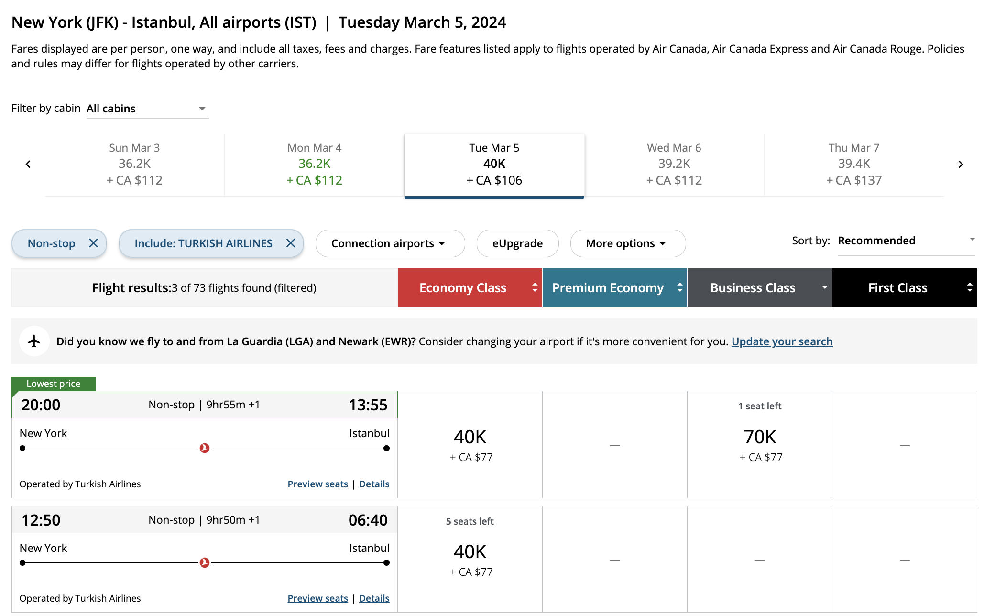Click the Business Class column header
The image size is (984, 616).
click(759, 287)
